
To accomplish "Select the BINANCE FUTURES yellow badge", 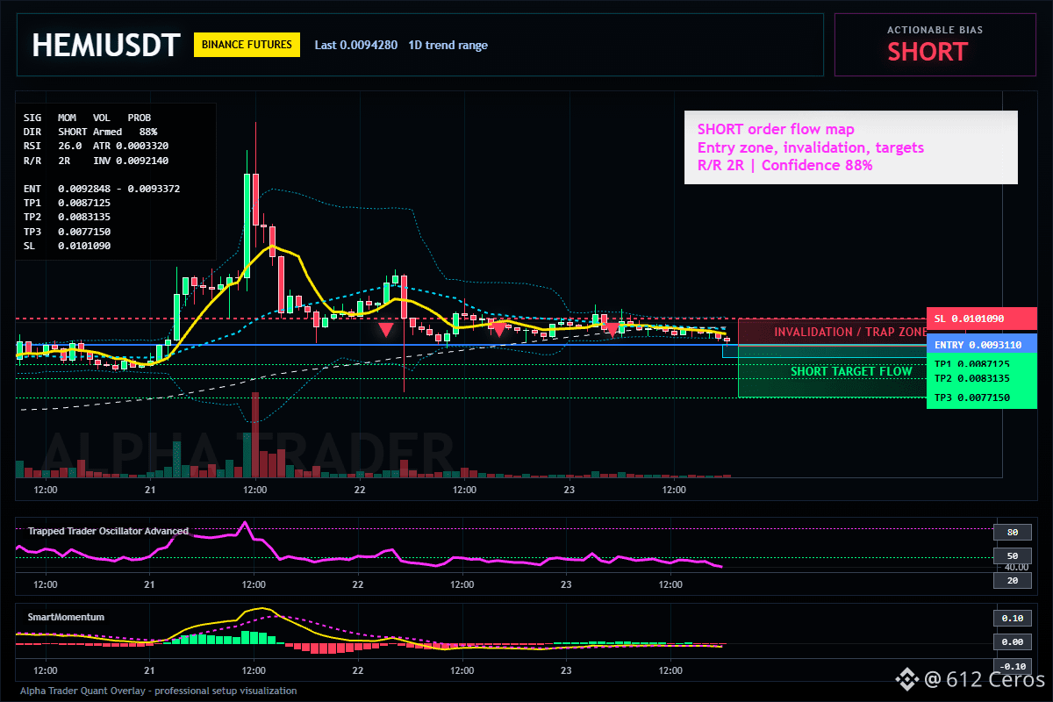I will pyautogui.click(x=247, y=45).
